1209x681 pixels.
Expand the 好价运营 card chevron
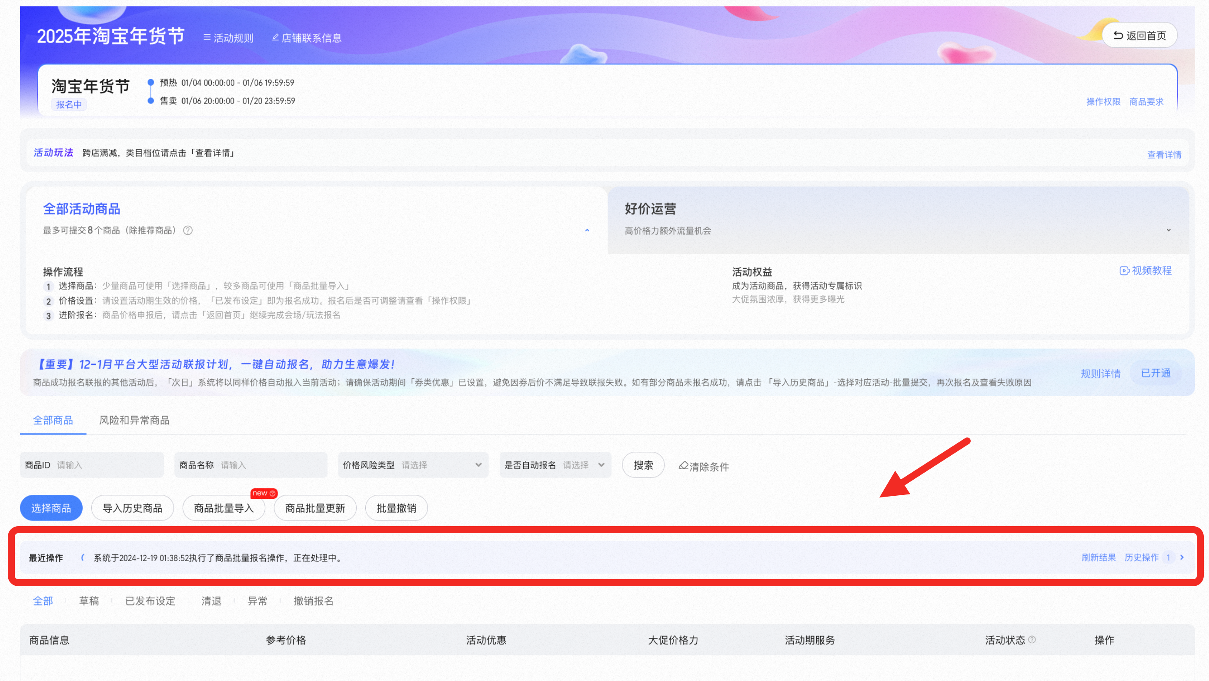[x=1168, y=230]
